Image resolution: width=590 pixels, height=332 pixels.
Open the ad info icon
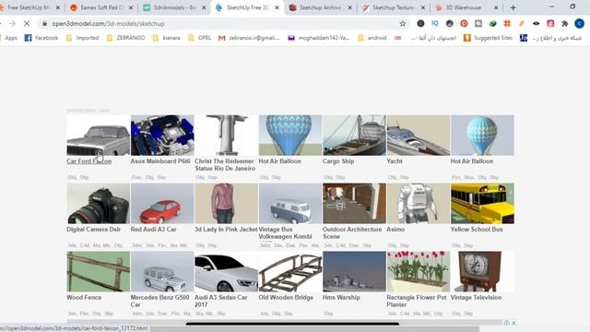506,323
